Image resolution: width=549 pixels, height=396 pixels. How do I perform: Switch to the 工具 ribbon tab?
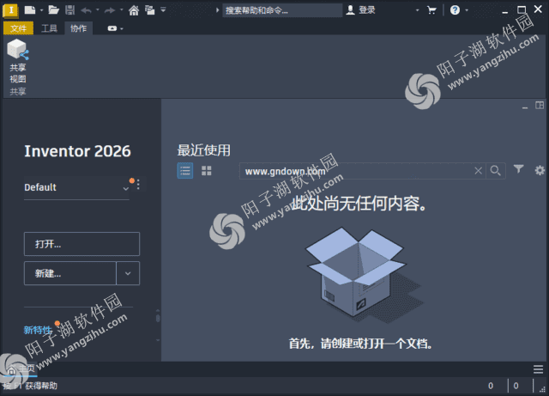49,28
